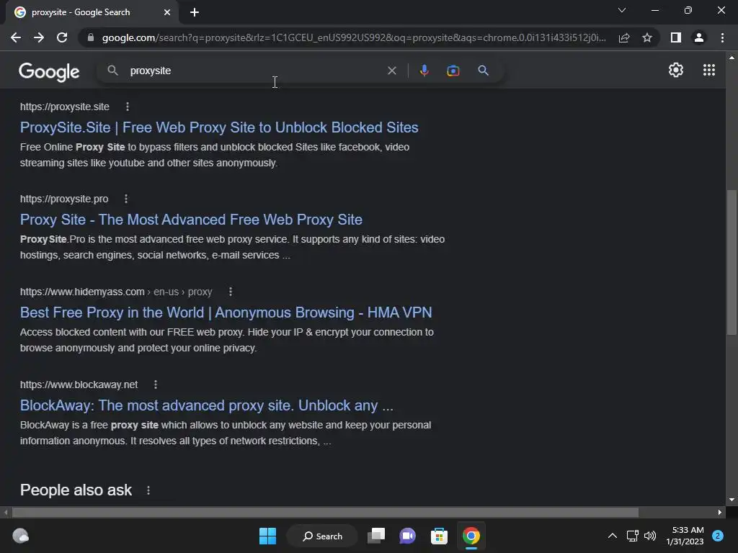
Task: Open the taskbar Search box
Action: coord(322,536)
